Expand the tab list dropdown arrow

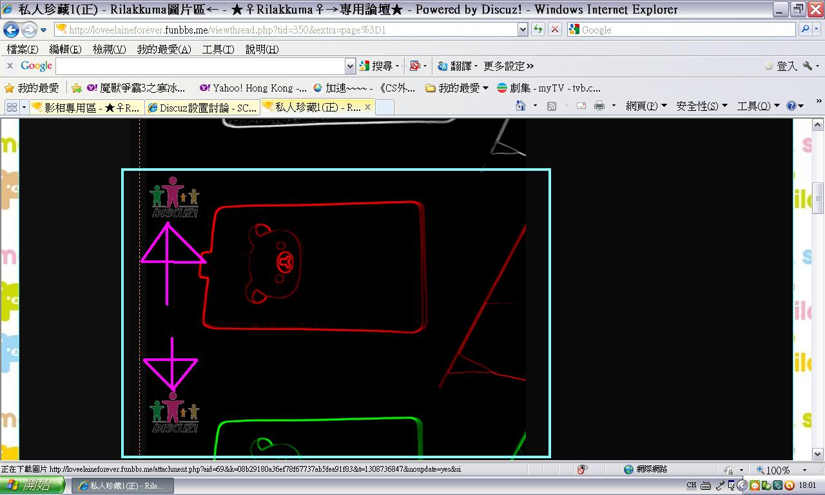pyautogui.click(x=24, y=107)
